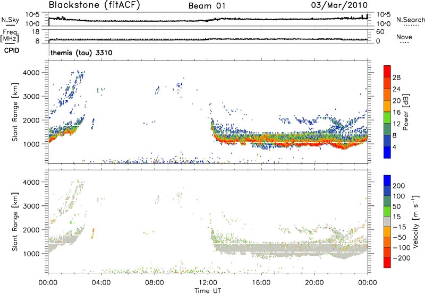Image resolution: width=425 pixels, height=294 pixels.
Task: Click the blue bottom of the Power colorbar
Action: click(x=387, y=153)
